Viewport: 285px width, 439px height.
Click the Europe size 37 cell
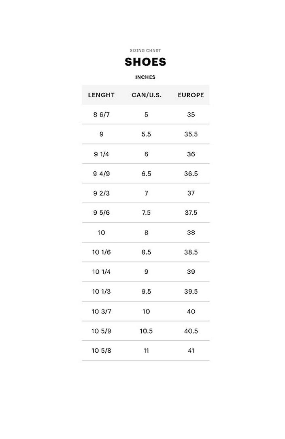pyautogui.click(x=191, y=193)
